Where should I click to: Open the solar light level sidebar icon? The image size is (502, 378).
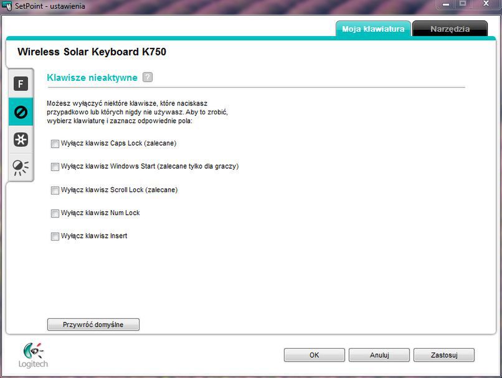[x=21, y=167]
